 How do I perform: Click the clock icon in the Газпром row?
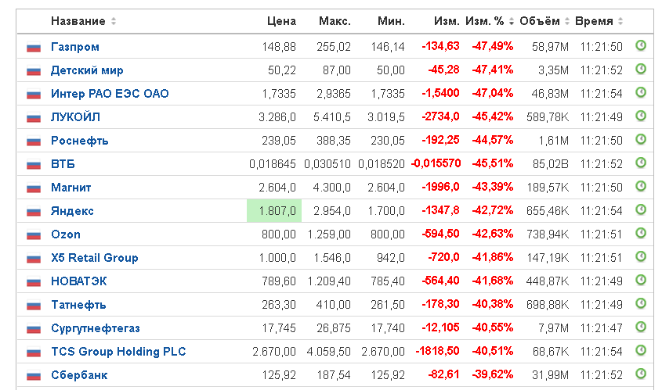(x=640, y=46)
